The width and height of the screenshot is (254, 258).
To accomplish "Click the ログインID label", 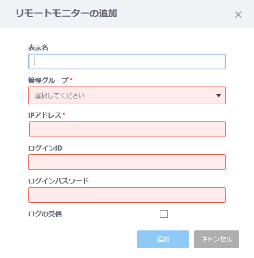I will 45,148.
